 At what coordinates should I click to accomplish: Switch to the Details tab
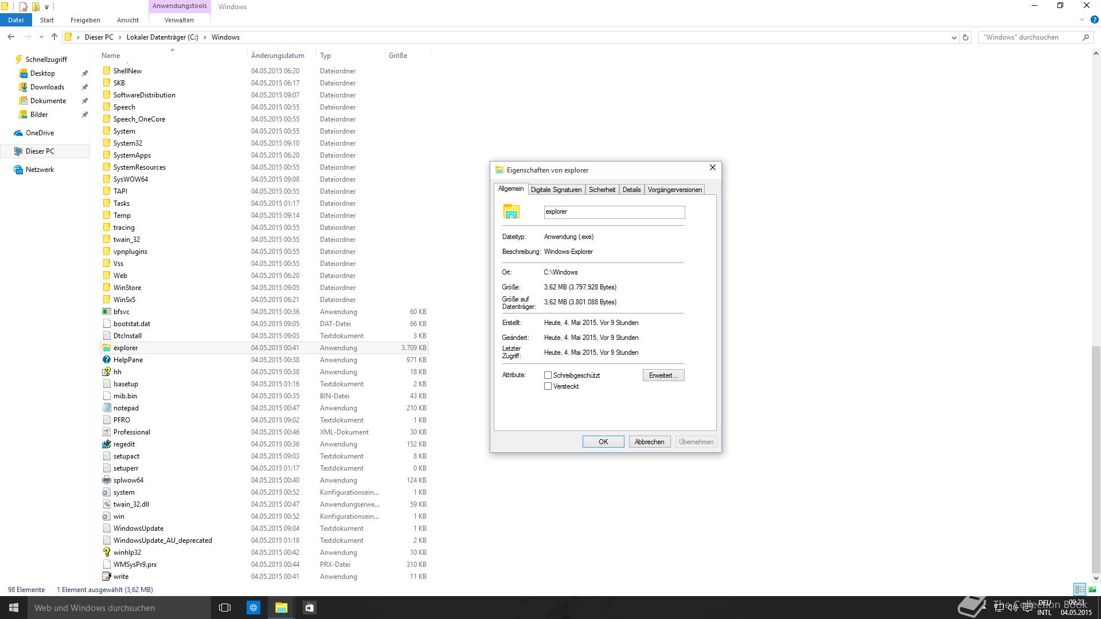[631, 190]
